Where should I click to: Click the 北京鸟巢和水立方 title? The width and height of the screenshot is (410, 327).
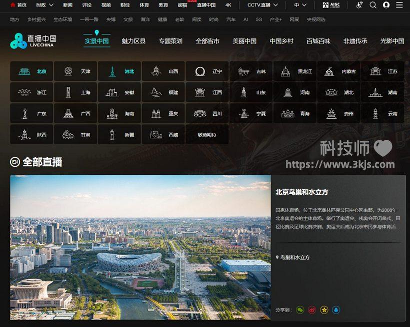301,192
